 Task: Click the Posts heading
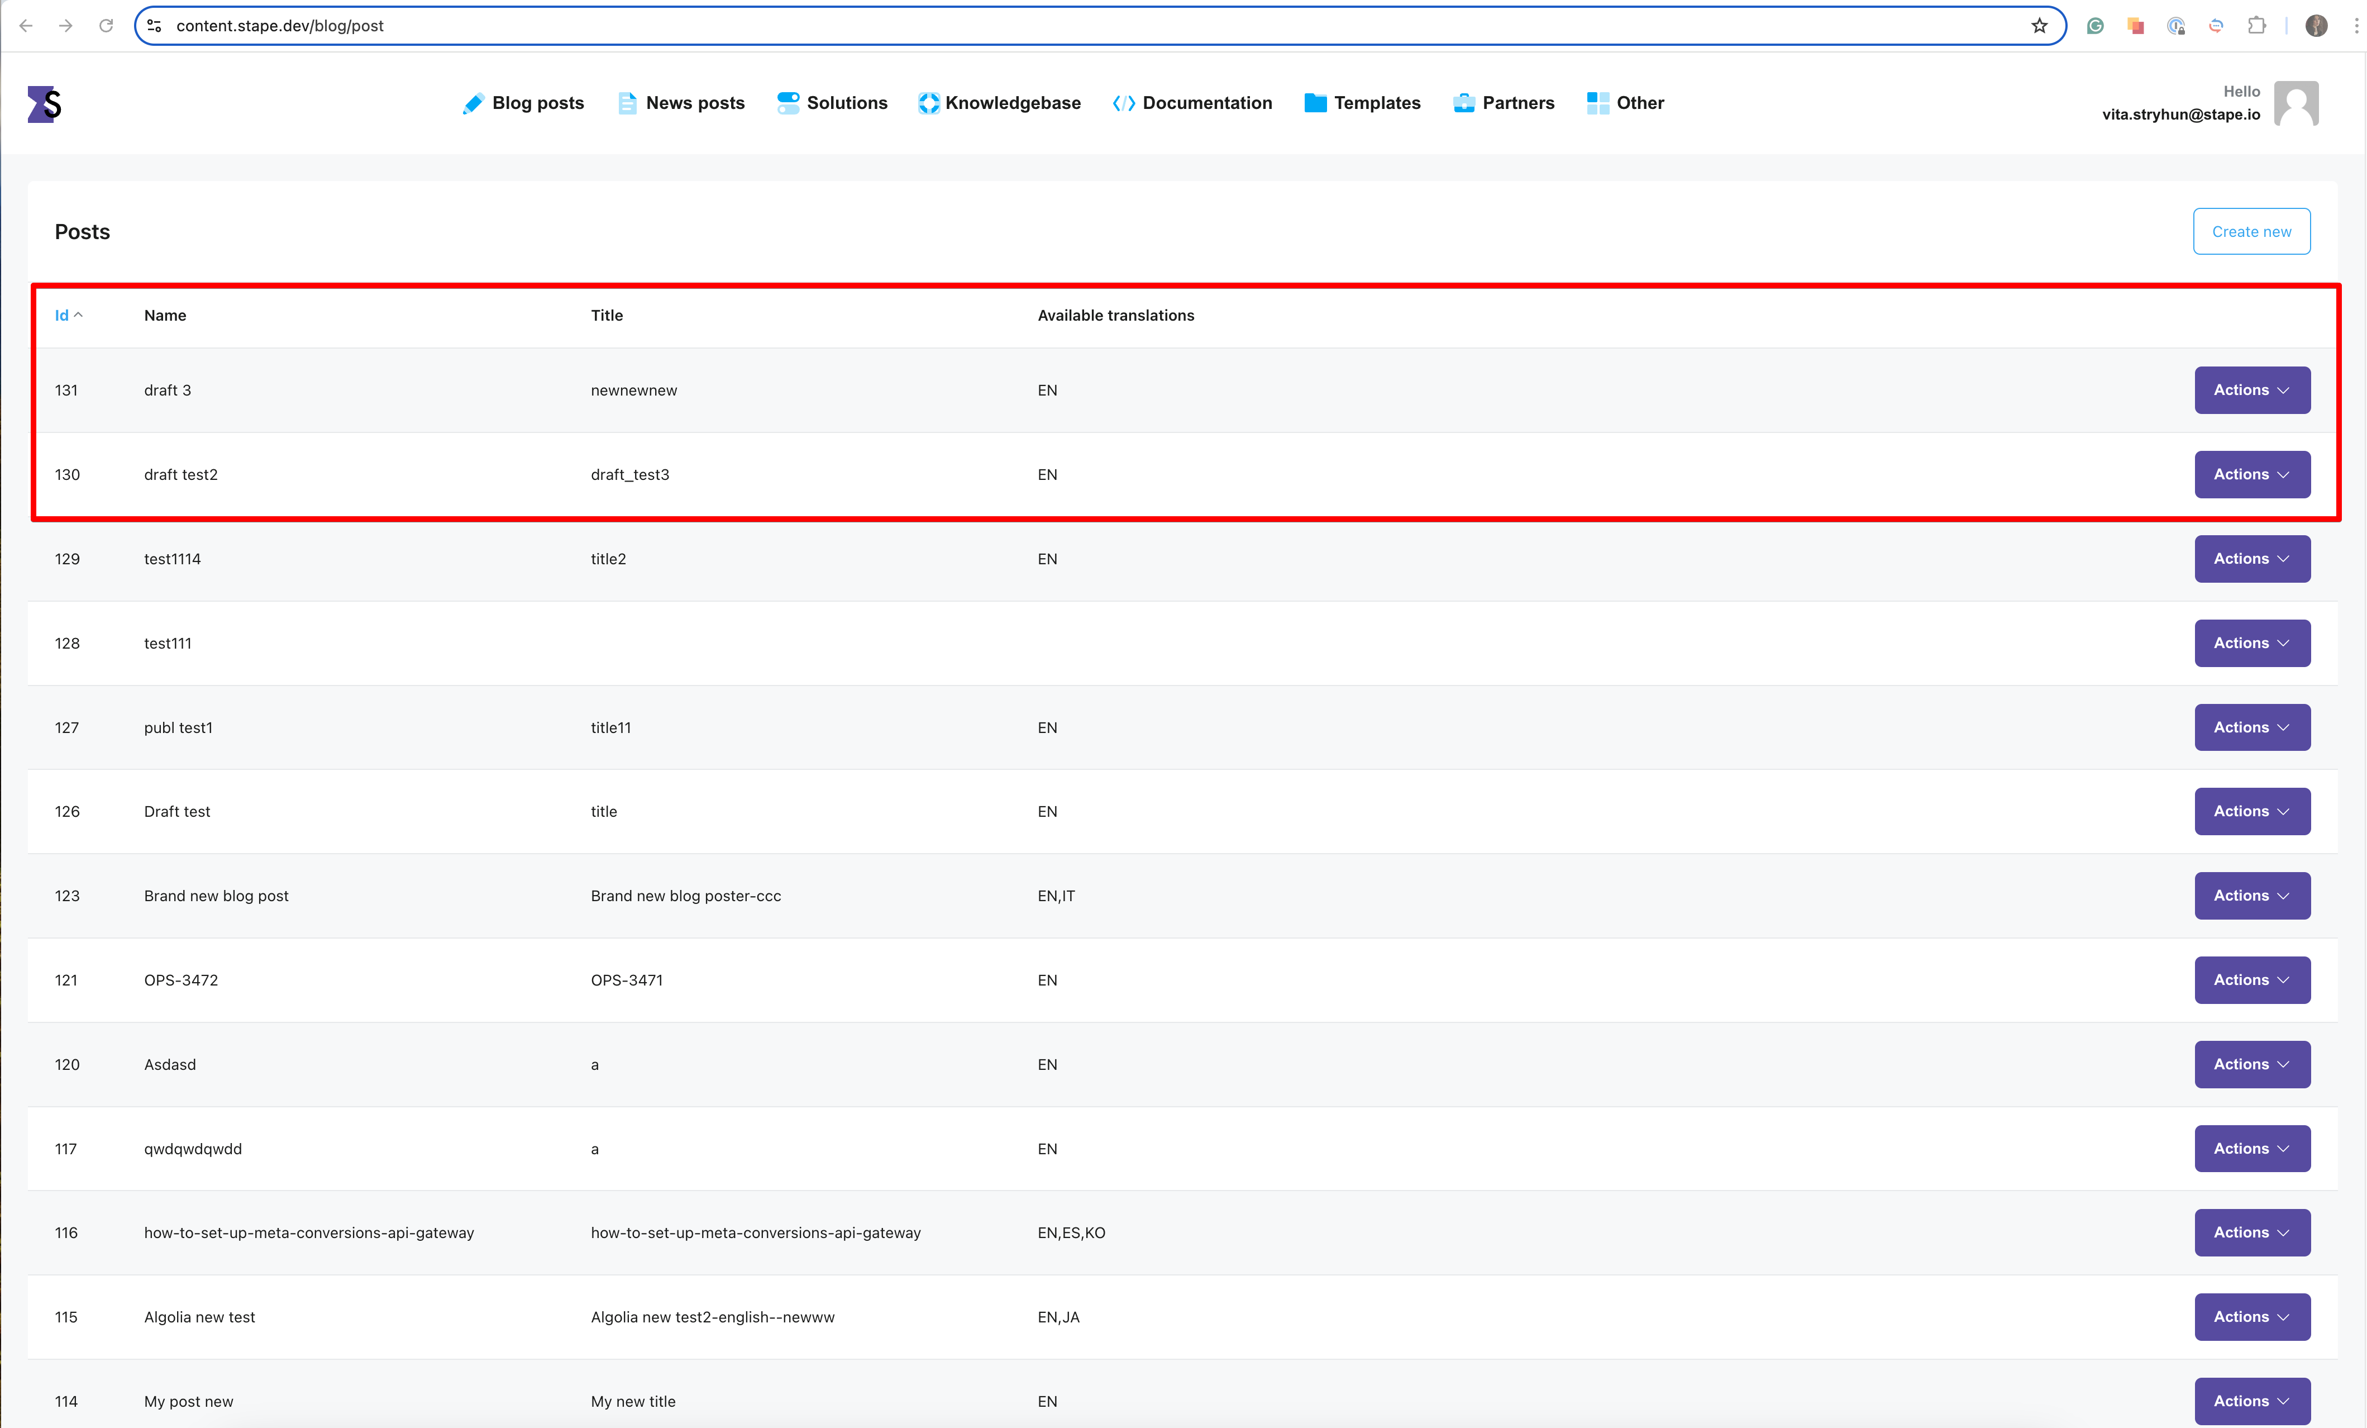[x=83, y=232]
